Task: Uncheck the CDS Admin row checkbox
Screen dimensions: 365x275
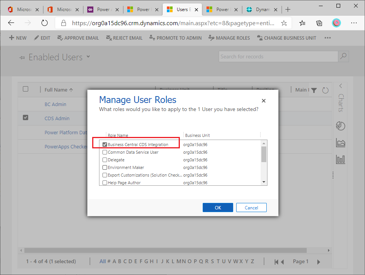Action: coord(26,117)
